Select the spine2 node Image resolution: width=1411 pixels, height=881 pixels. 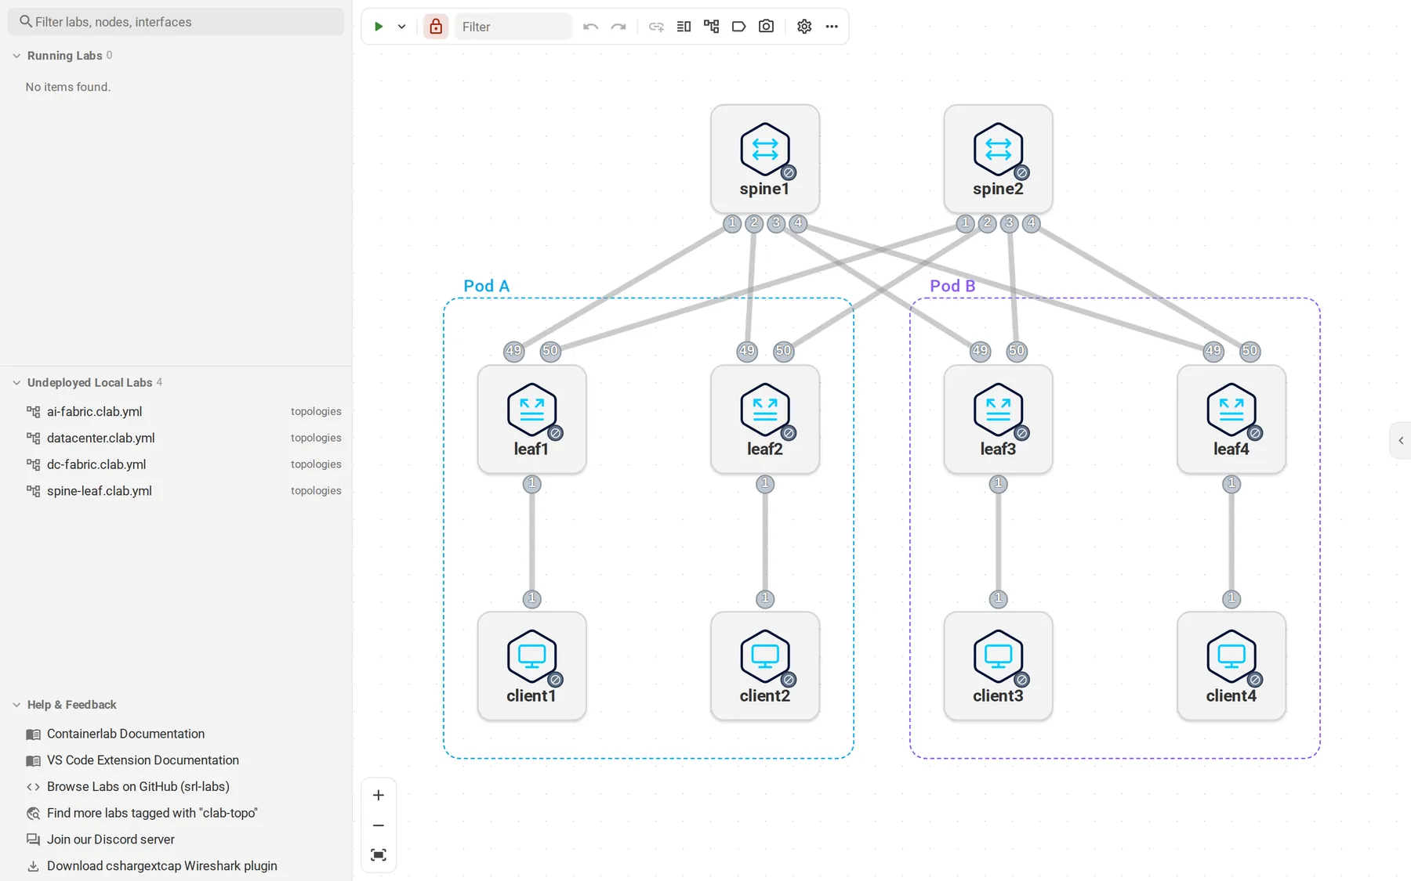pyautogui.click(x=998, y=159)
